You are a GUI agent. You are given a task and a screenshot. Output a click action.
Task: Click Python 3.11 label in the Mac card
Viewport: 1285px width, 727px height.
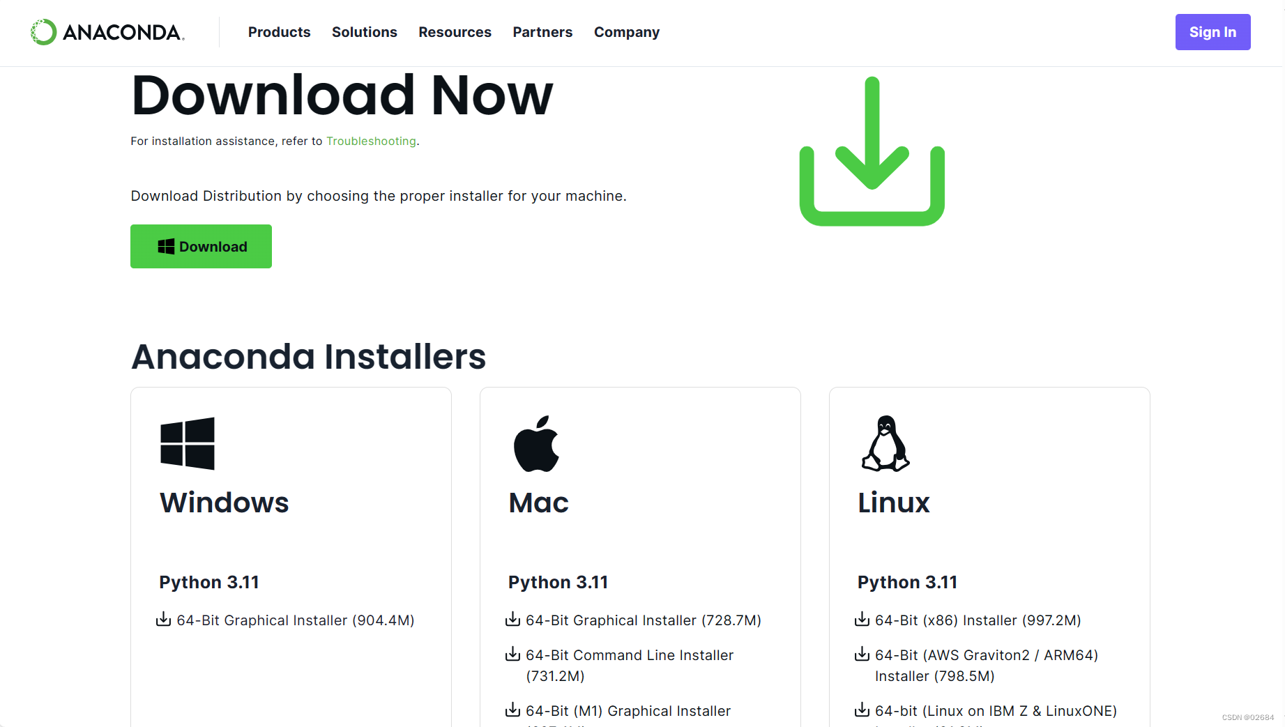point(558,582)
